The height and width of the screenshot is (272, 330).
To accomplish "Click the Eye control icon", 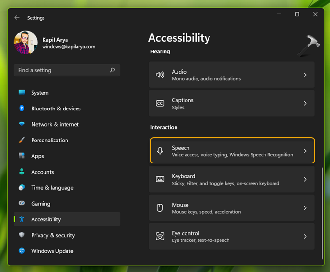I will coord(160,237).
